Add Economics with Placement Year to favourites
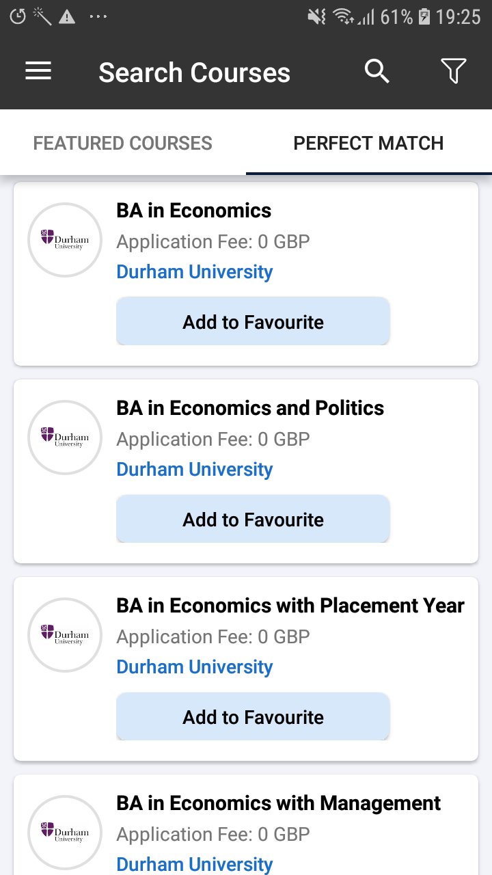 253,716
